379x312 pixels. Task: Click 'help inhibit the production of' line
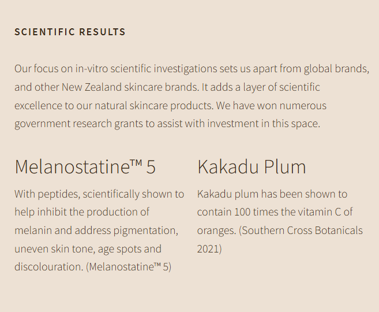click(82, 212)
